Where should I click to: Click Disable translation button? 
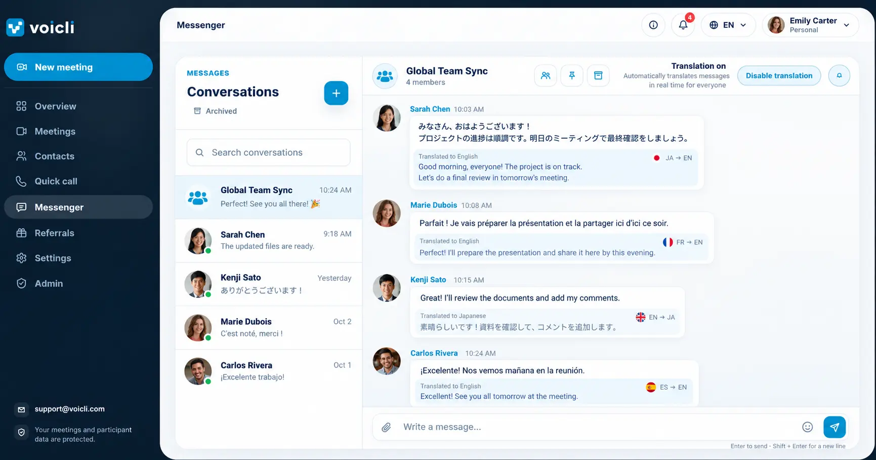(x=779, y=75)
